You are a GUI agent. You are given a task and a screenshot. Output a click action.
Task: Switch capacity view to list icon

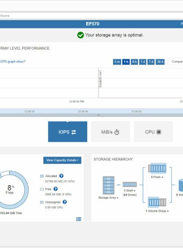pos(79,219)
